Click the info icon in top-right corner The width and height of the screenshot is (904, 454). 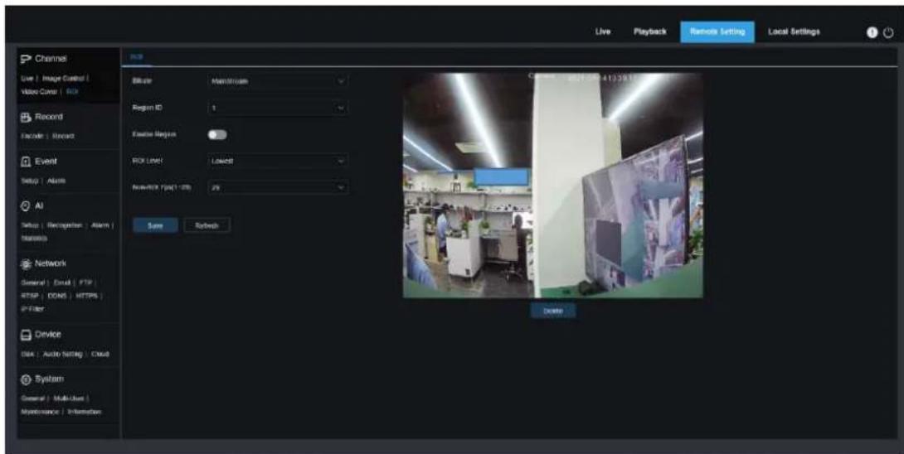click(872, 32)
